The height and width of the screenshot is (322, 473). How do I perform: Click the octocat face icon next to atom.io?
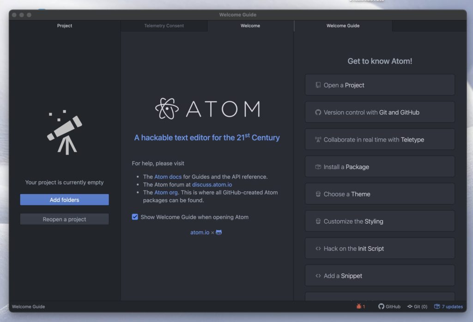pyautogui.click(x=218, y=232)
